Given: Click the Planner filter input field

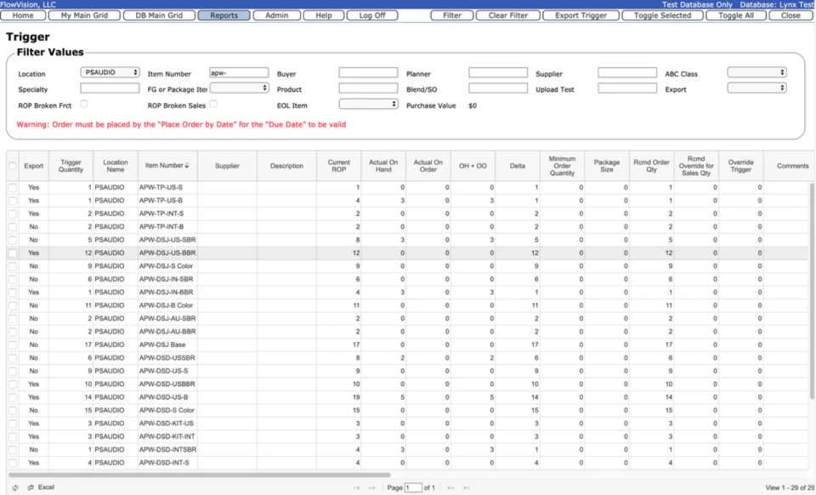Looking at the screenshot, I should coord(498,72).
